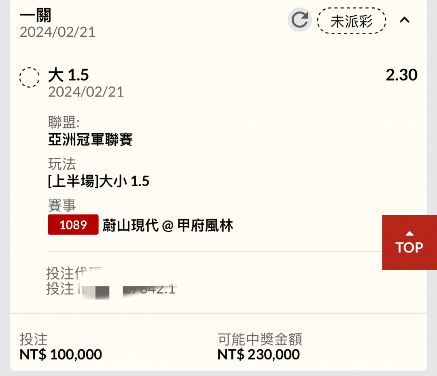This screenshot has height=376, width=437.
Task: Click the 一關 bet type heading
Action: click(35, 15)
